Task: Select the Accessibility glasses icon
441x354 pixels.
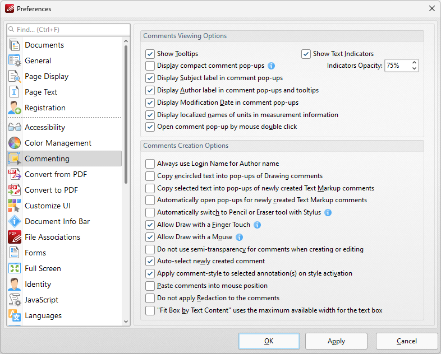Action: coord(15,127)
